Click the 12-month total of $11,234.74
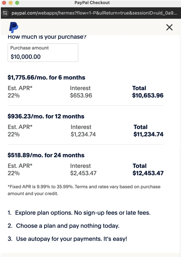This screenshot has height=257, width=181. (148, 134)
